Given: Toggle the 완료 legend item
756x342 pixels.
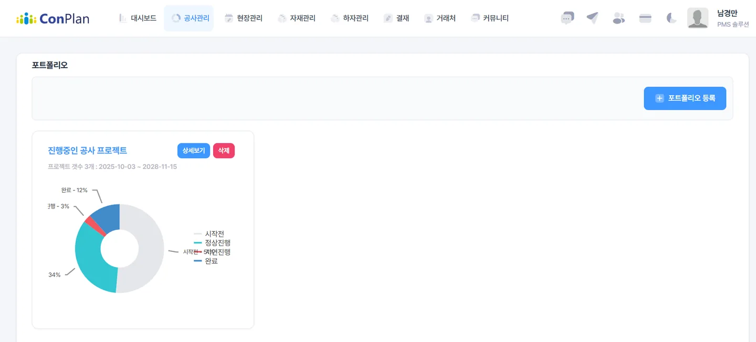Looking at the screenshot, I should (206, 260).
